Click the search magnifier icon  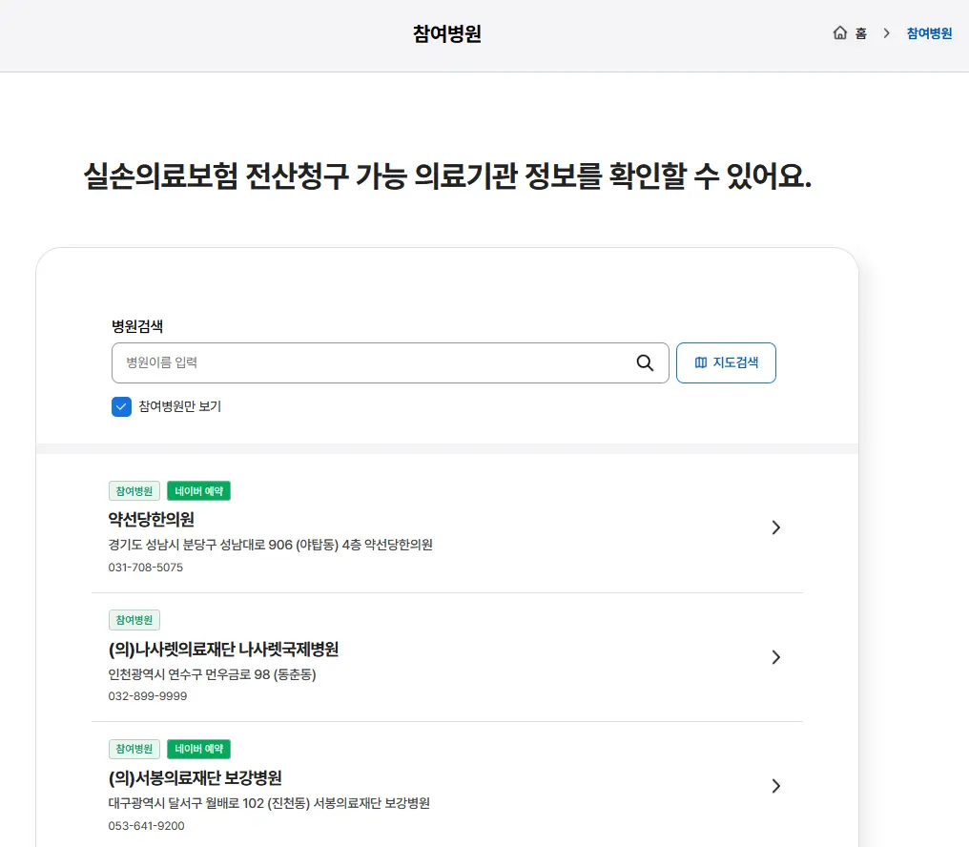644,362
